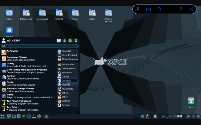
Task: Click the pin icon in overlay bar
Action: pos(138,9)
